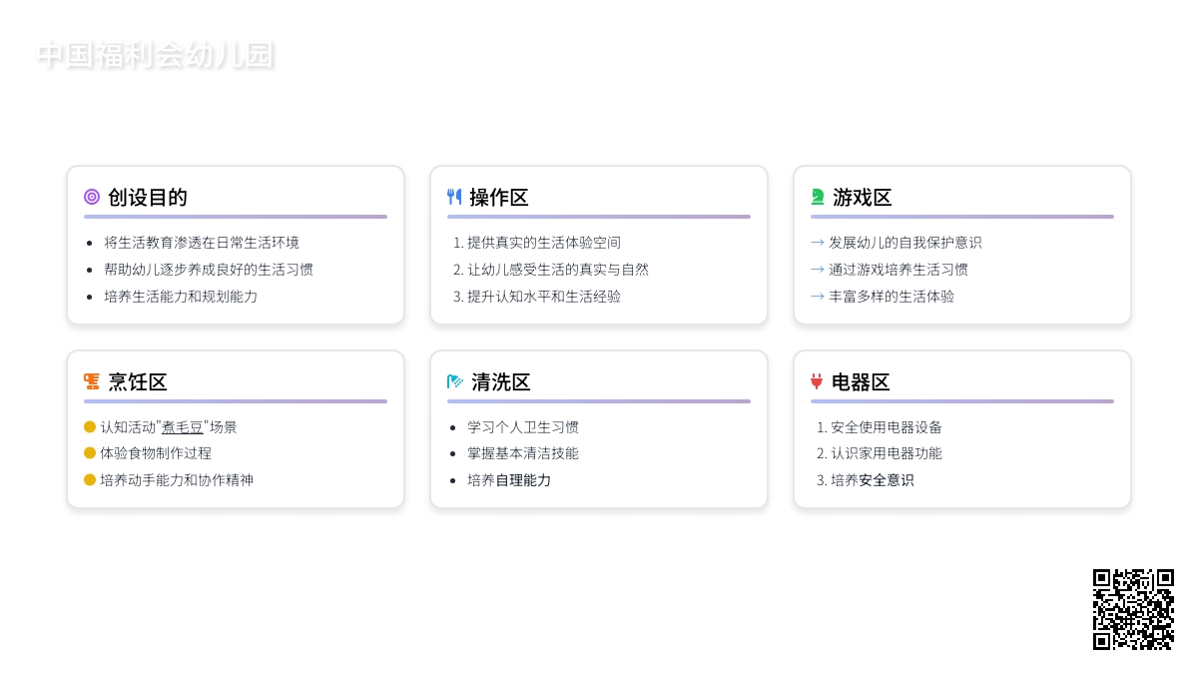Viewport: 1198px width, 674px height.
Task: Click the QR code image
Action: coord(1133,609)
